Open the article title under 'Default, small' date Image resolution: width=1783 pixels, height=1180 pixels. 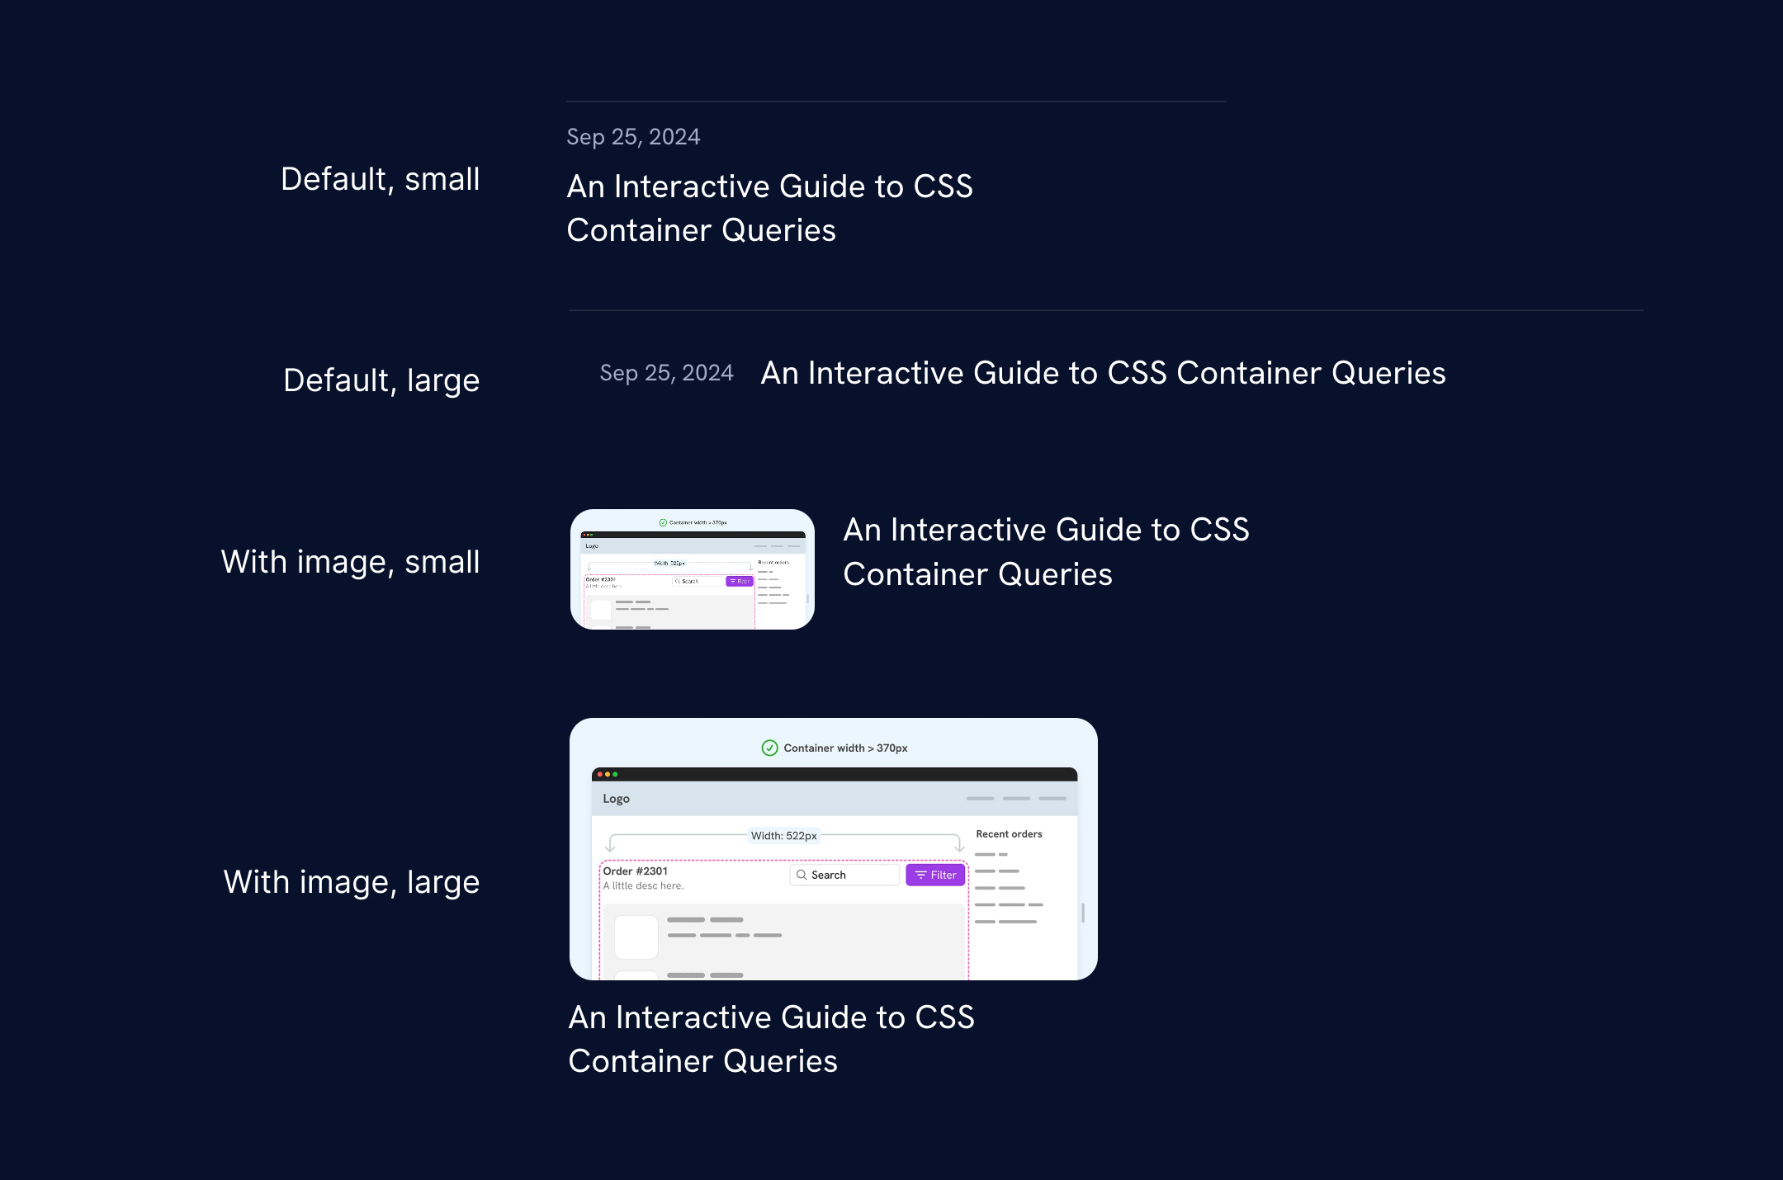[769, 208]
